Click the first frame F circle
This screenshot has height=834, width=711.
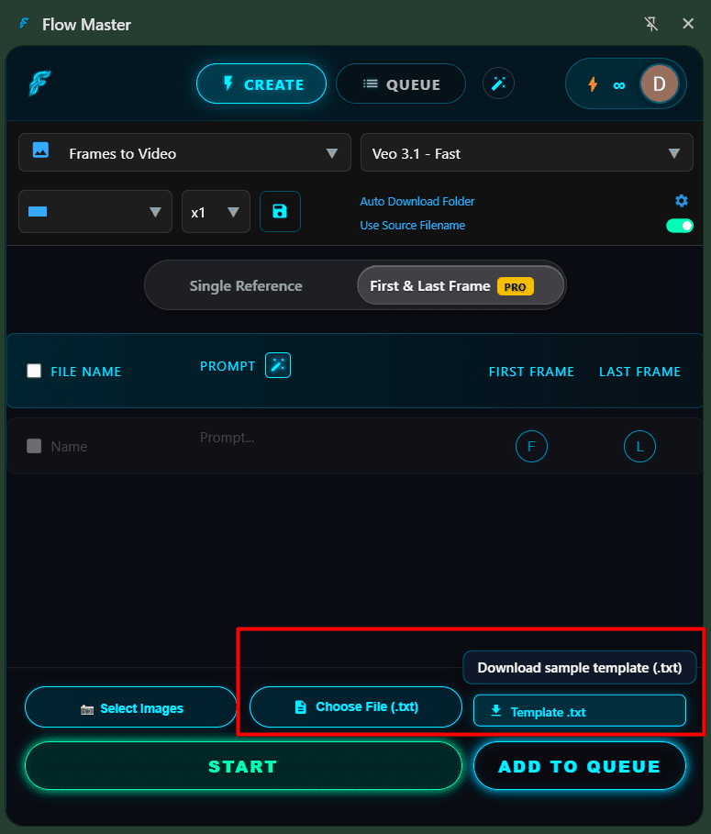531,447
